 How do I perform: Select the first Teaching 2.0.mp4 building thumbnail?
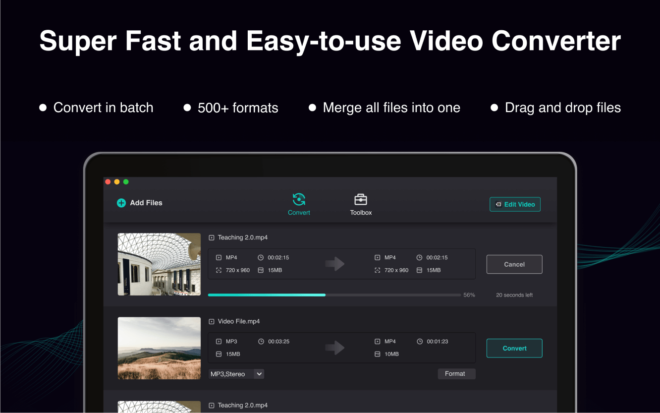coord(159,264)
